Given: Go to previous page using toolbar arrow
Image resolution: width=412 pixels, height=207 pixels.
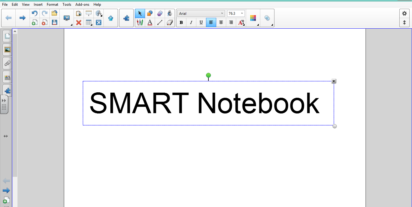Looking at the screenshot, I should (9, 18).
